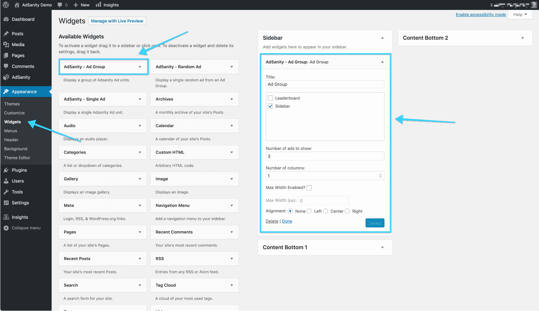Image resolution: width=539 pixels, height=311 pixels.
Task: Expand the Search widget
Action: [x=140, y=285]
